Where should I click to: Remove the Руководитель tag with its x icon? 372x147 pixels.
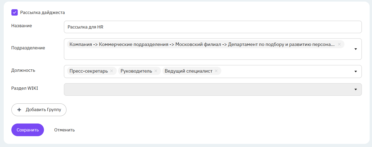click(x=156, y=71)
